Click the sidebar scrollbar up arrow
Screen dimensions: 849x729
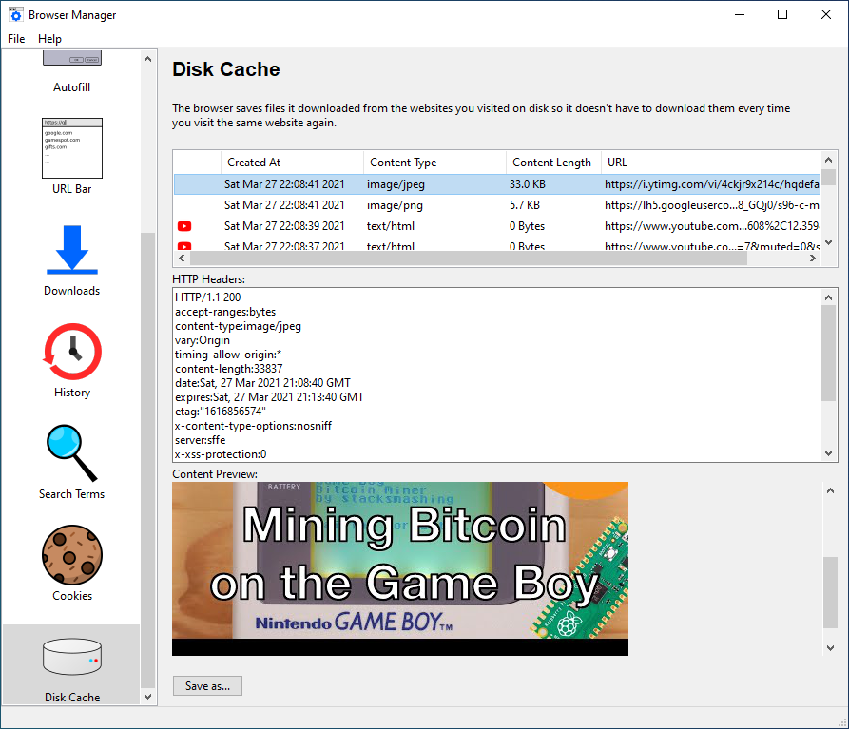pyautogui.click(x=147, y=59)
